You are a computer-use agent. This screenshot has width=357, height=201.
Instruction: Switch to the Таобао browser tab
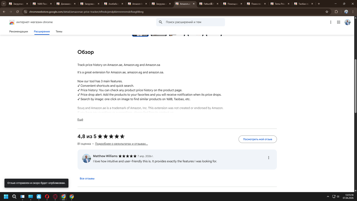pyautogui.click(x=303, y=4)
